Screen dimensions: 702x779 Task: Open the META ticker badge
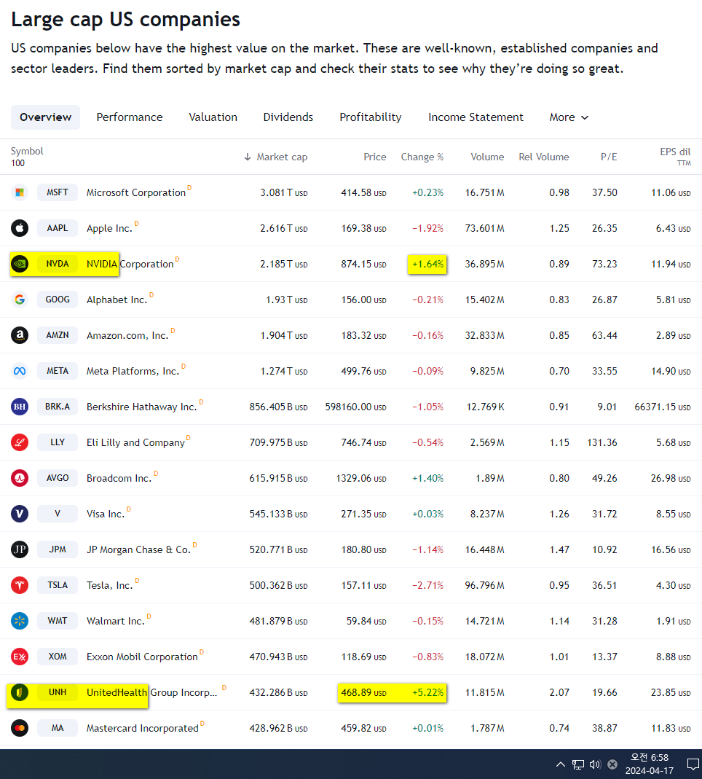(x=58, y=371)
